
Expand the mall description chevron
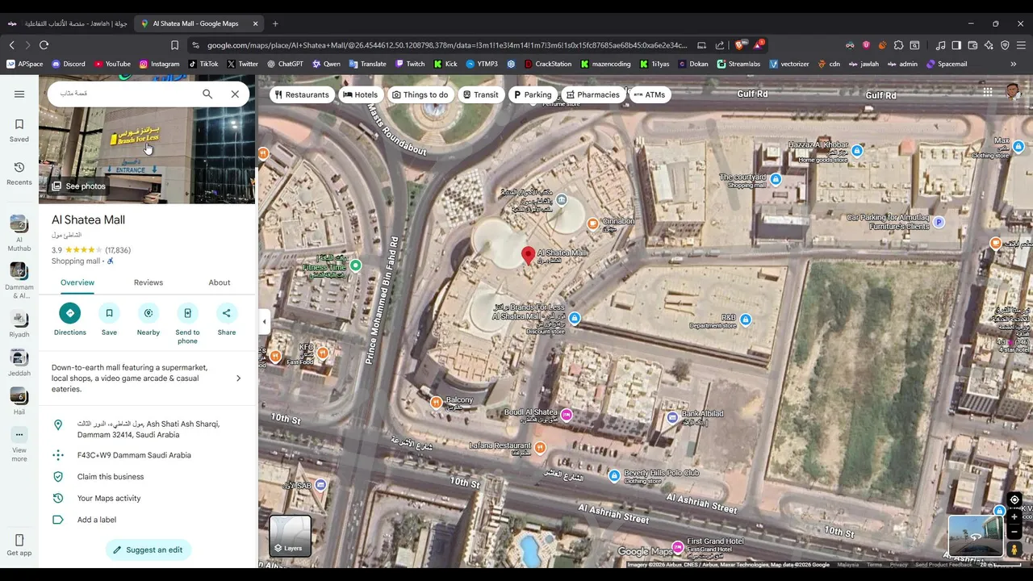(238, 378)
